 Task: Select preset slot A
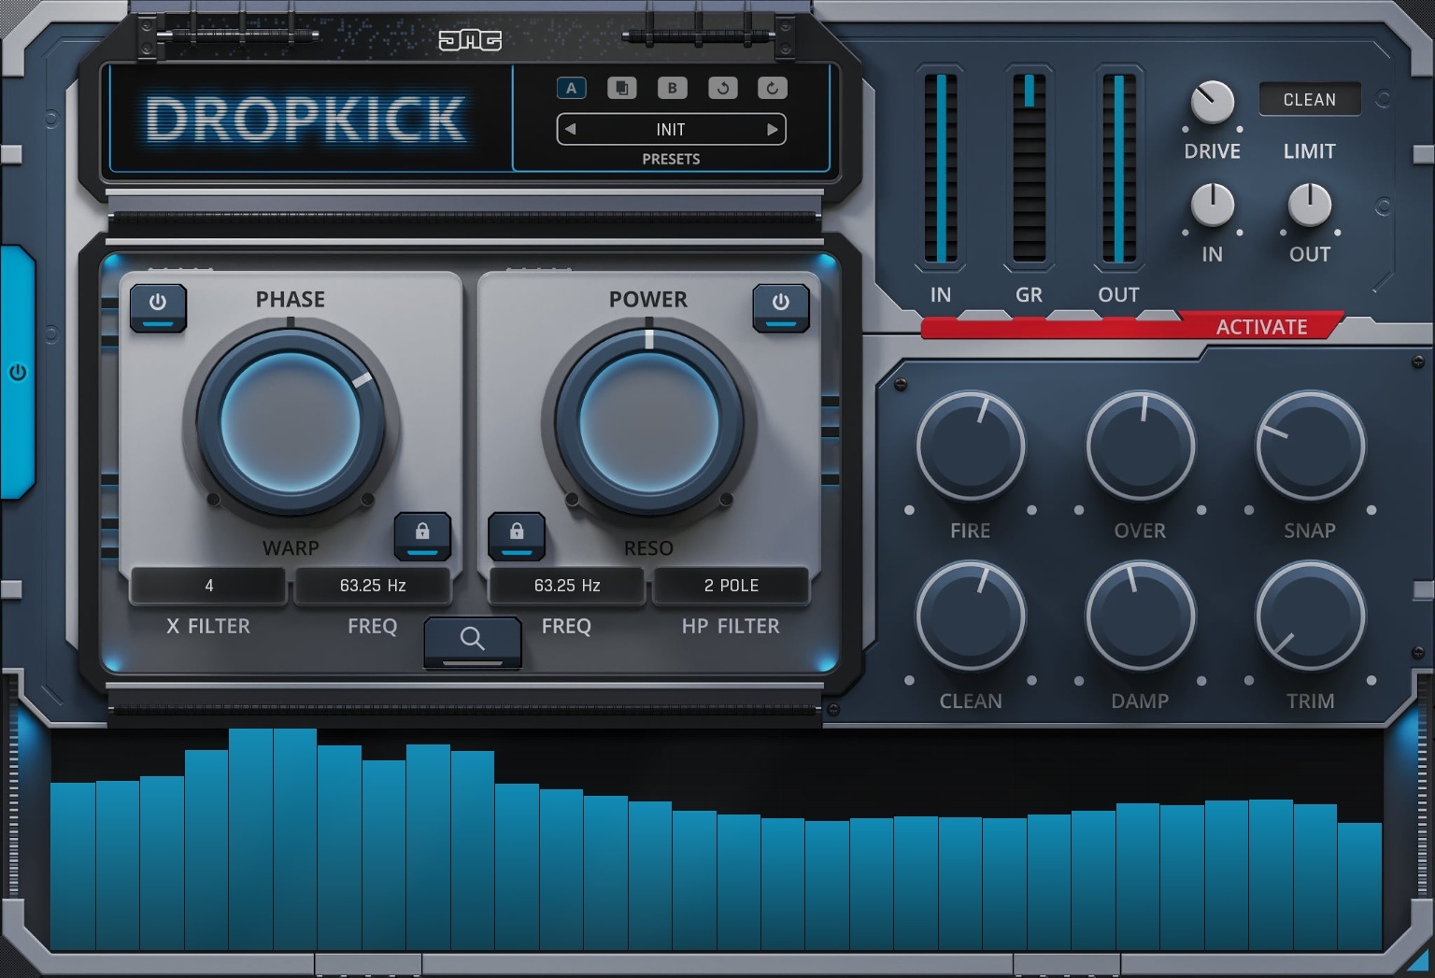(x=572, y=88)
